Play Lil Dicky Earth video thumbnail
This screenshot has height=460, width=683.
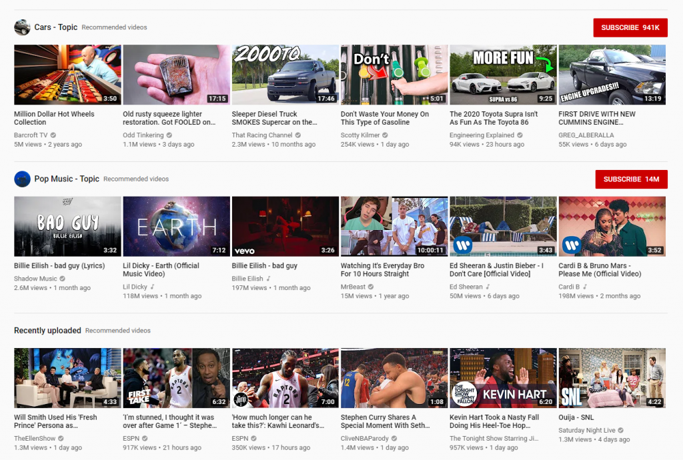coord(176,226)
